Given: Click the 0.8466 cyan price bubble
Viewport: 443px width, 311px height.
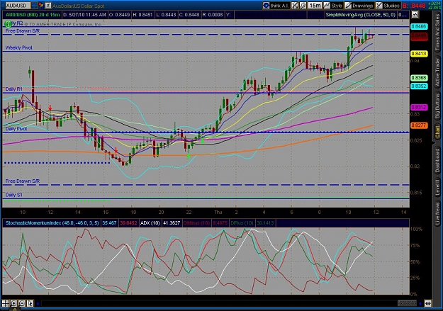Looking at the screenshot, I should (419, 26).
